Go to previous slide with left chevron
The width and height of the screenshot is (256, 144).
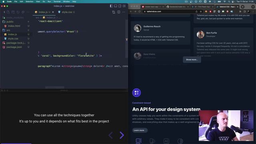(x=111, y=135)
